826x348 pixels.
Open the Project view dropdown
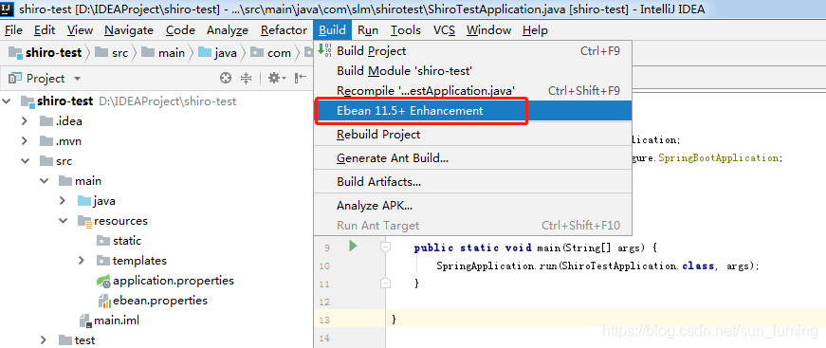[77, 79]
